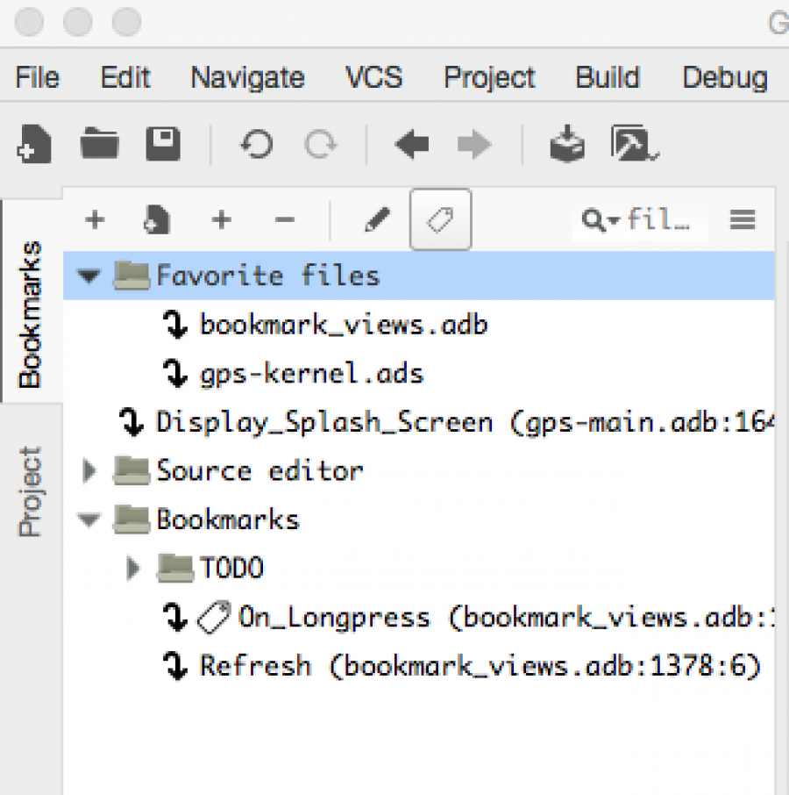The width and height of the screenshot is (789, 795).
Task: Switch to the Project side tab
Action: pyautogui.click(x=30, y=491)
